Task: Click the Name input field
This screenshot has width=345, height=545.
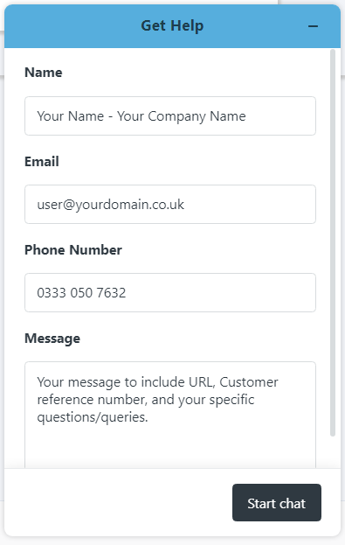Action: click(x=170, y=115)
